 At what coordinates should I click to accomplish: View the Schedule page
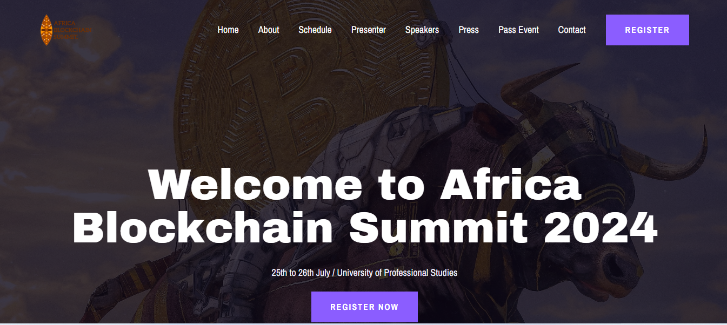coord(315,30)
